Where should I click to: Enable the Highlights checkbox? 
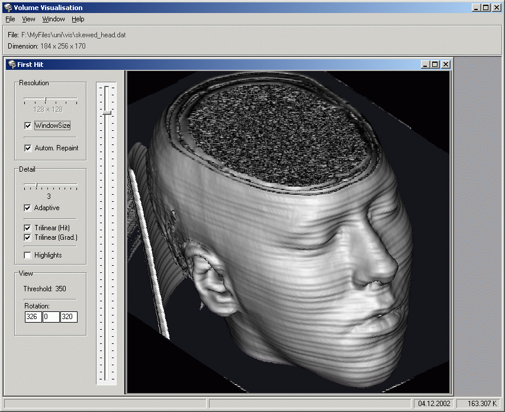(x=28, y=255)
